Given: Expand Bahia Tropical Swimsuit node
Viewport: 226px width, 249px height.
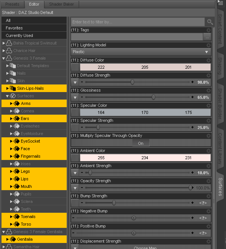Looking at the screenshot, I should click(4, 43).
